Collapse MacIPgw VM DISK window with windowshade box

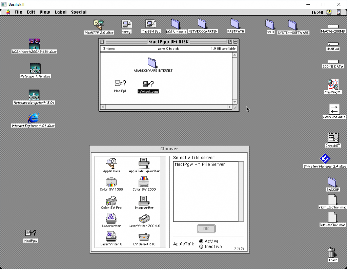[x=236, y=42]
